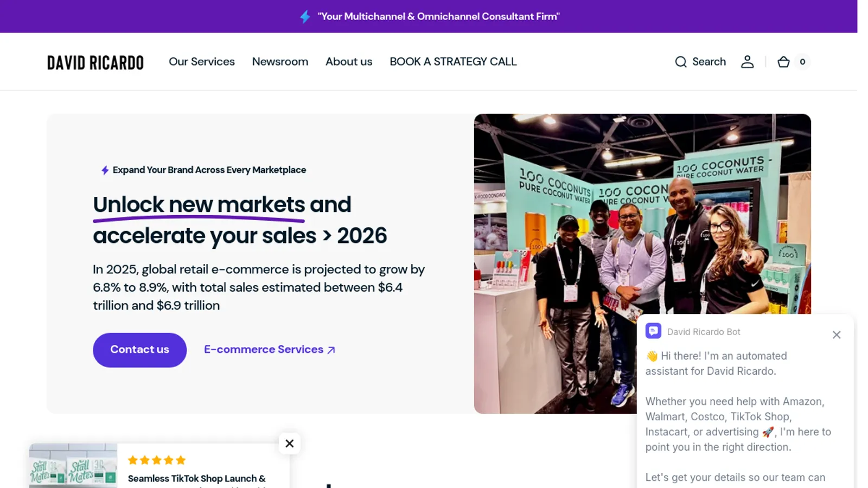Click the five-star rating in review popup

[157, 460]
